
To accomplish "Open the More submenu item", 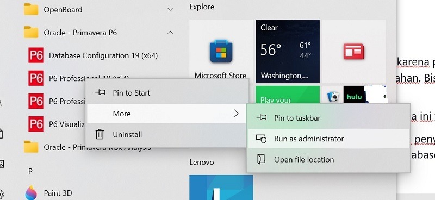I will pyautogui.click(x=167, y=114).
